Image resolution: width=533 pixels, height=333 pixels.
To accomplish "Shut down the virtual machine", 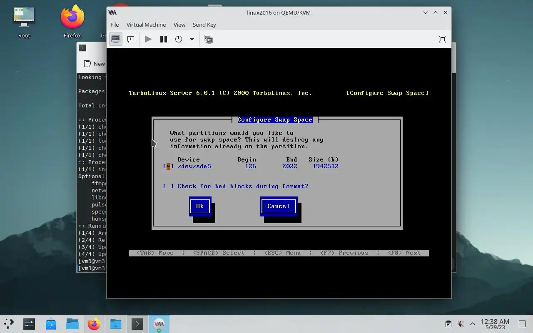I will [179, 39].
